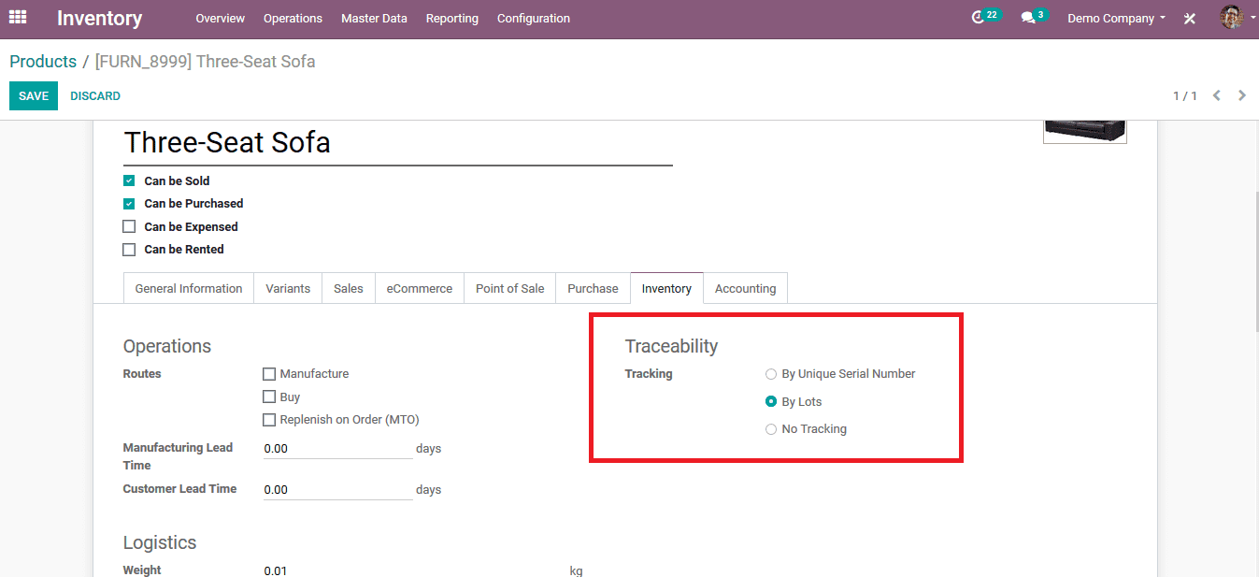This screenshot has width=1259, height=577.
Task: Switch to General Information tab
Action: (x=189, y=288)
